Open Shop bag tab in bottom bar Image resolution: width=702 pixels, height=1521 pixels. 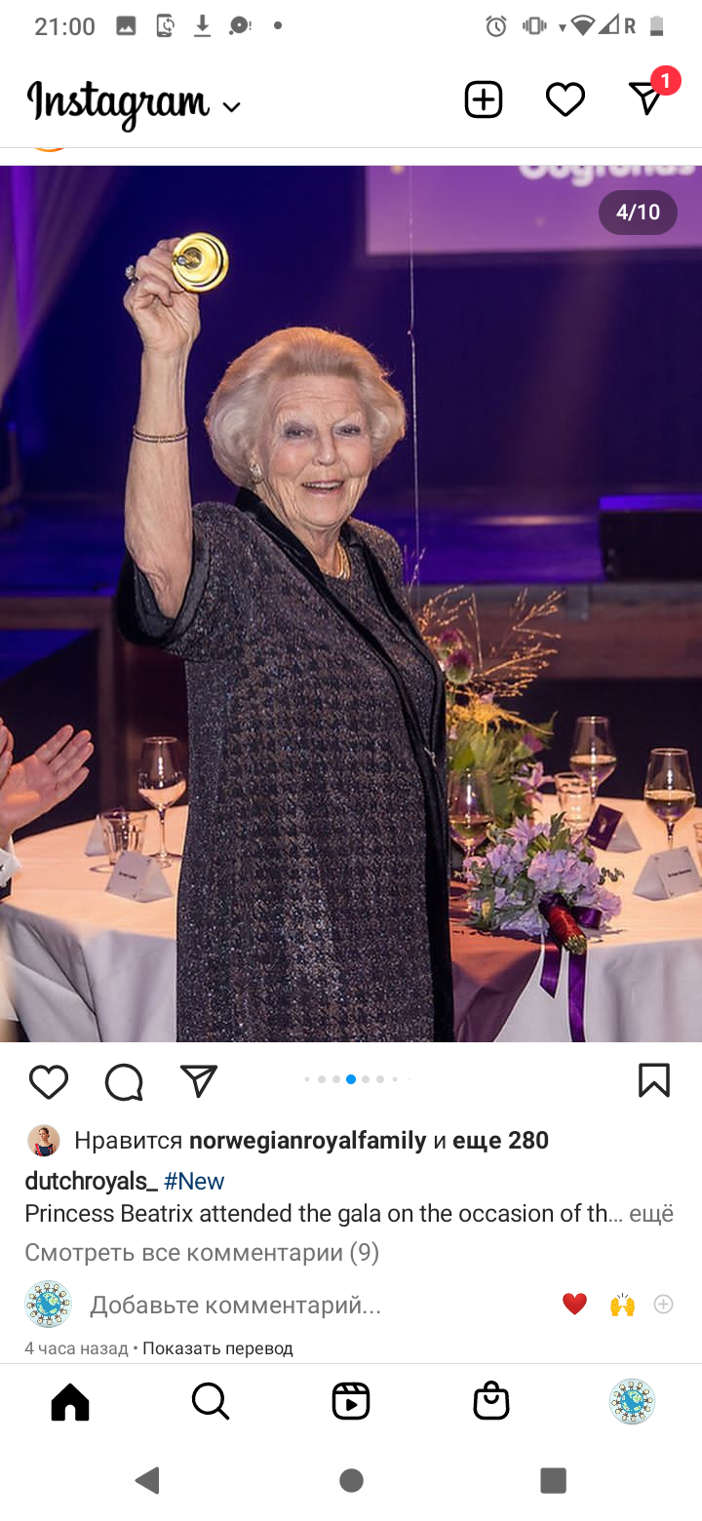[491, 1401]
